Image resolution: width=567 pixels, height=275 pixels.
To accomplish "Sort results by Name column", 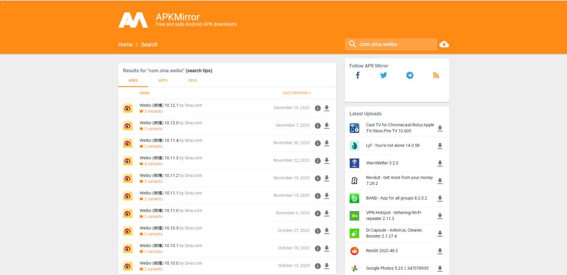I will coord(145,93).
